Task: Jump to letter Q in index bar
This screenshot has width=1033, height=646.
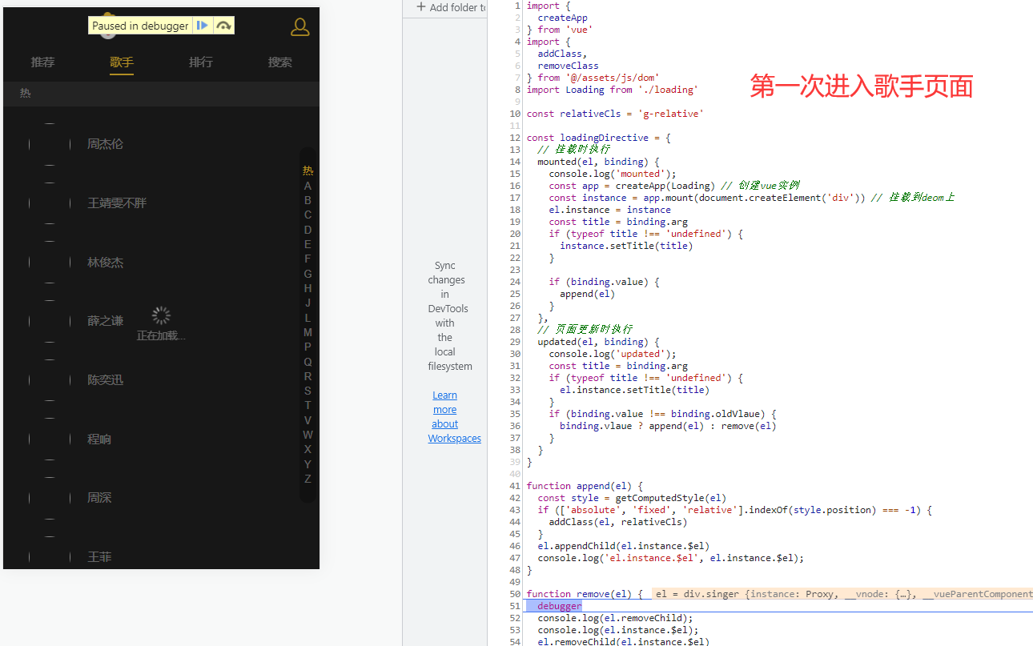Action: (x=307, y=362)
